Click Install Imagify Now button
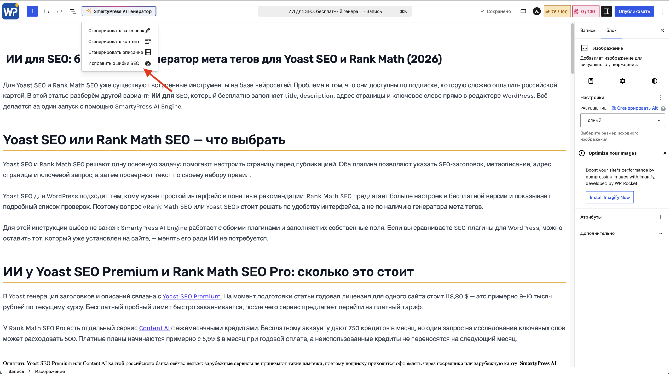 609,197
